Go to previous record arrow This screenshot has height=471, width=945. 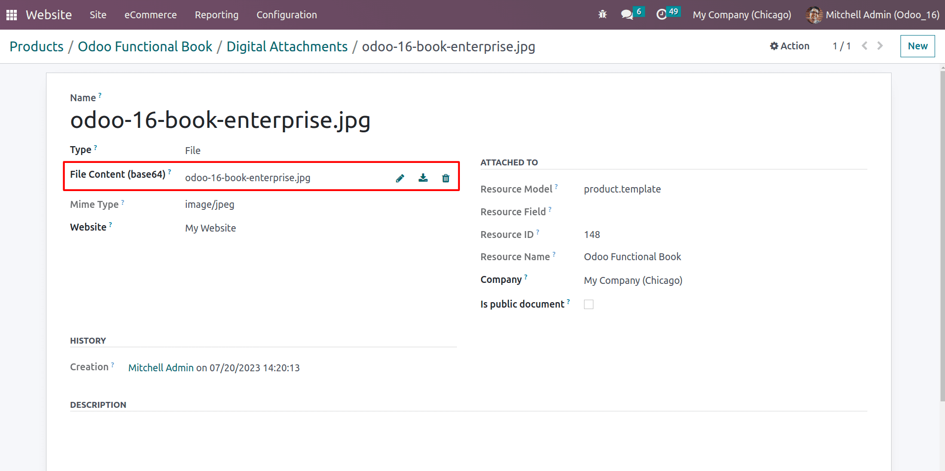click(x=864, y=46)
